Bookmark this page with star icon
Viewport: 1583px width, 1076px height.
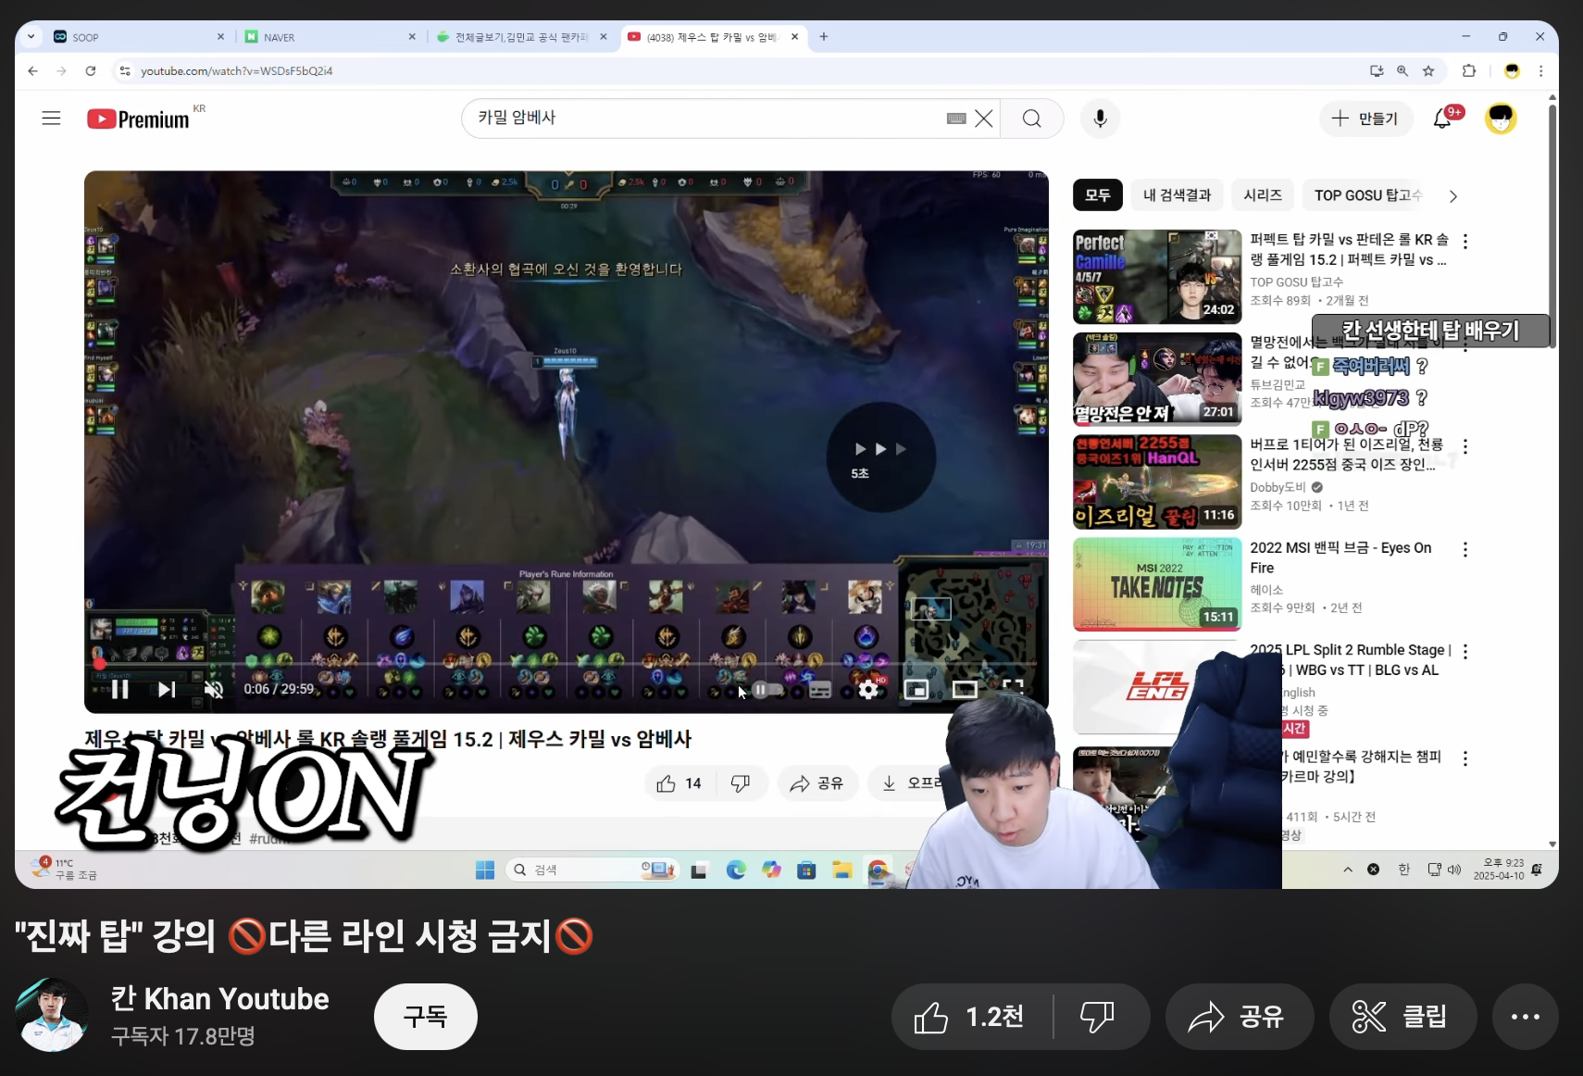click(x=1428, y=70)
